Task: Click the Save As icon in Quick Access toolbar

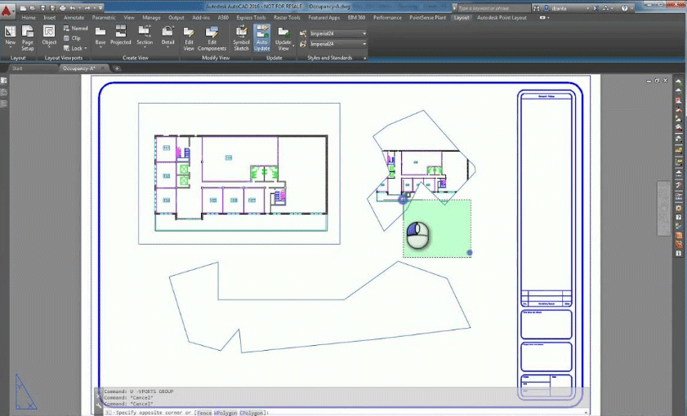Action: [52, 8]
